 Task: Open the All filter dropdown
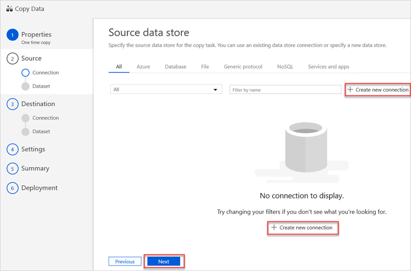[x=166, y=89]
